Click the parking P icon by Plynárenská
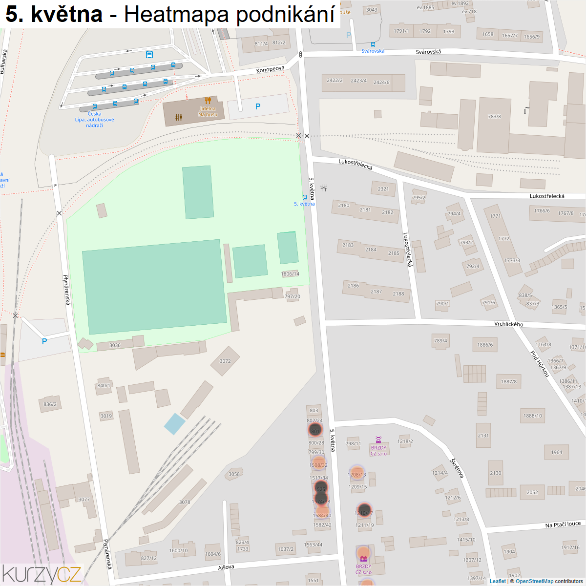The height and width of the screenshot is (586, 586). [44, 341]
